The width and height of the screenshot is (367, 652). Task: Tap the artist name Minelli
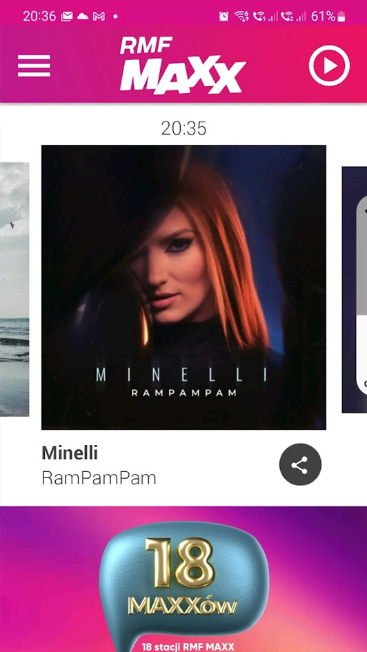(x=70, y=453)
